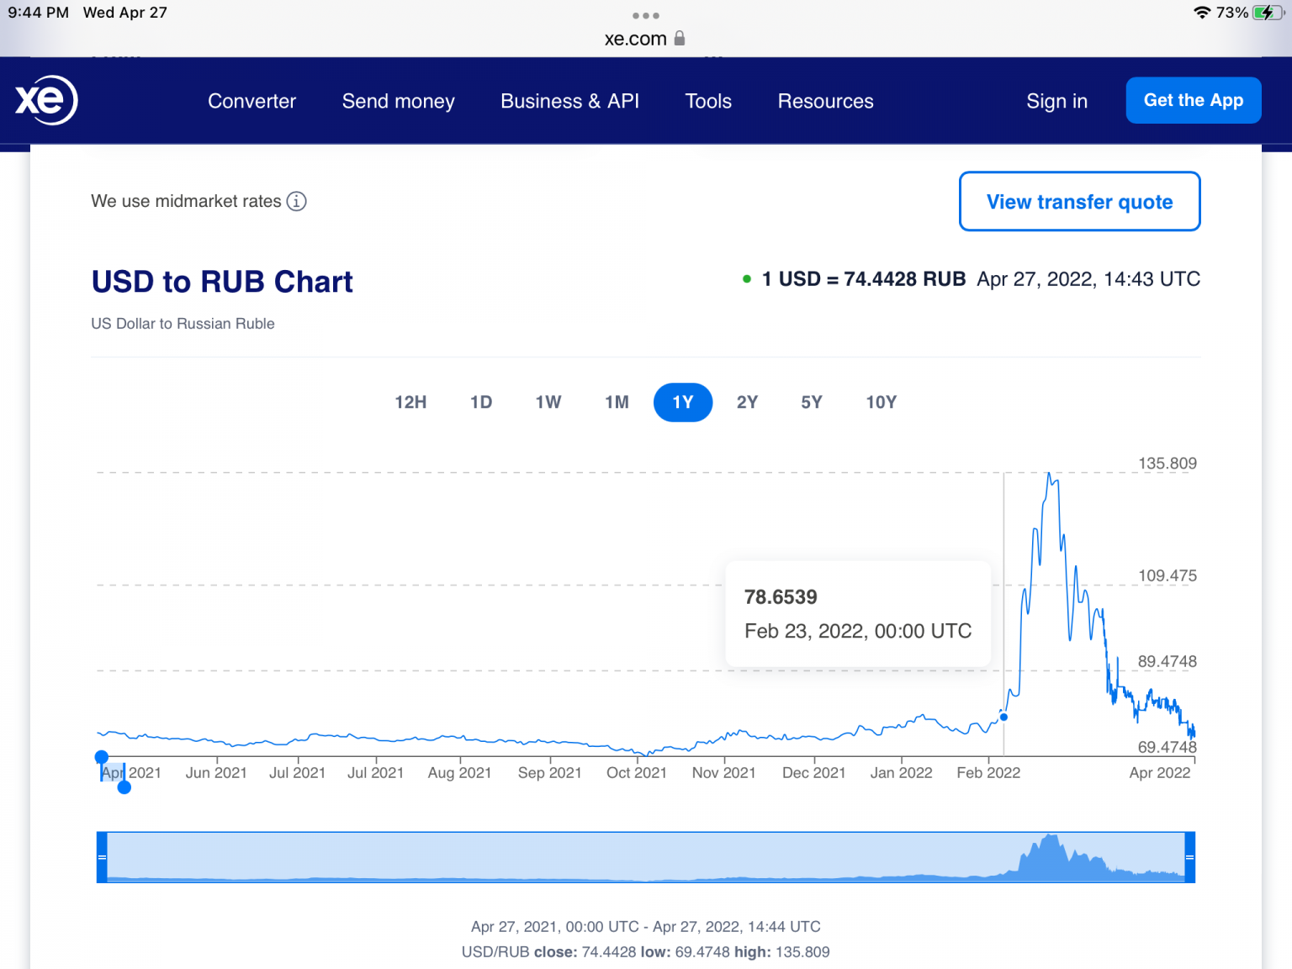Click the 109.475 axis label
The height and width of the screenshot is (969, 1292).
coord(1168,576)
